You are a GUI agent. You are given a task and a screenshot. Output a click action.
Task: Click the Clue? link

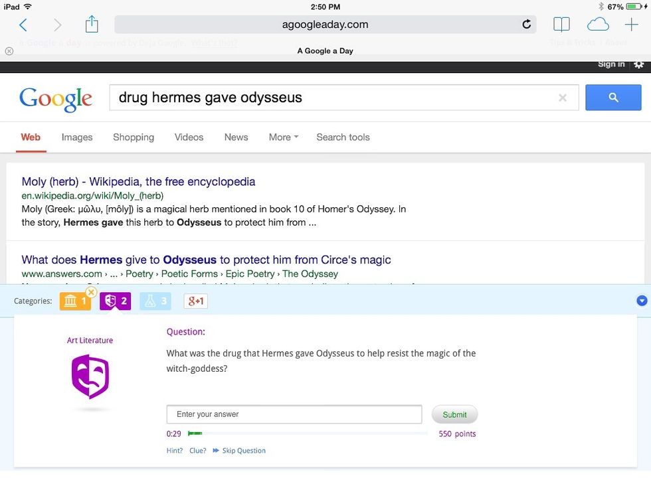(x=198, y=451)
